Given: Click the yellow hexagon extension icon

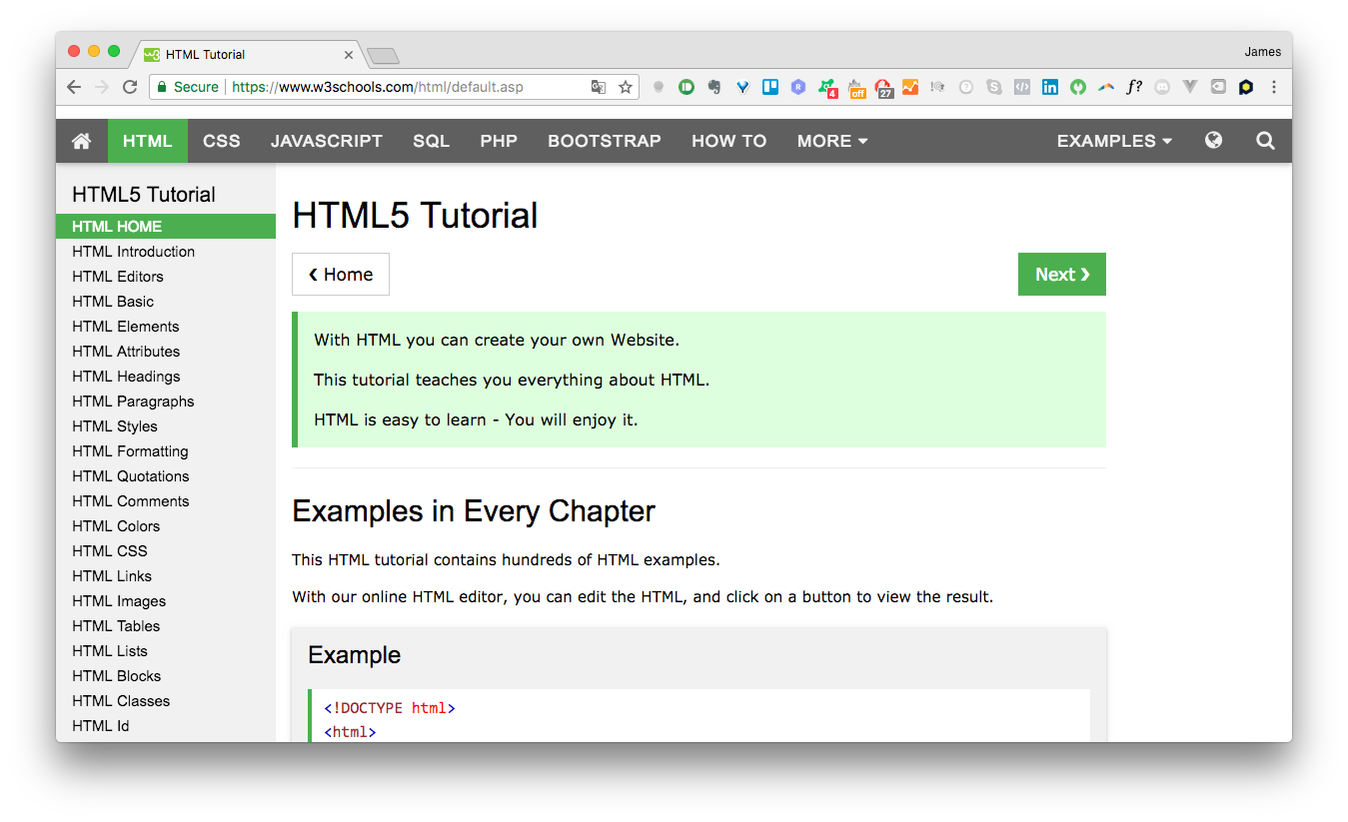Looking at the screenshot, I should tap(1246, 87).
